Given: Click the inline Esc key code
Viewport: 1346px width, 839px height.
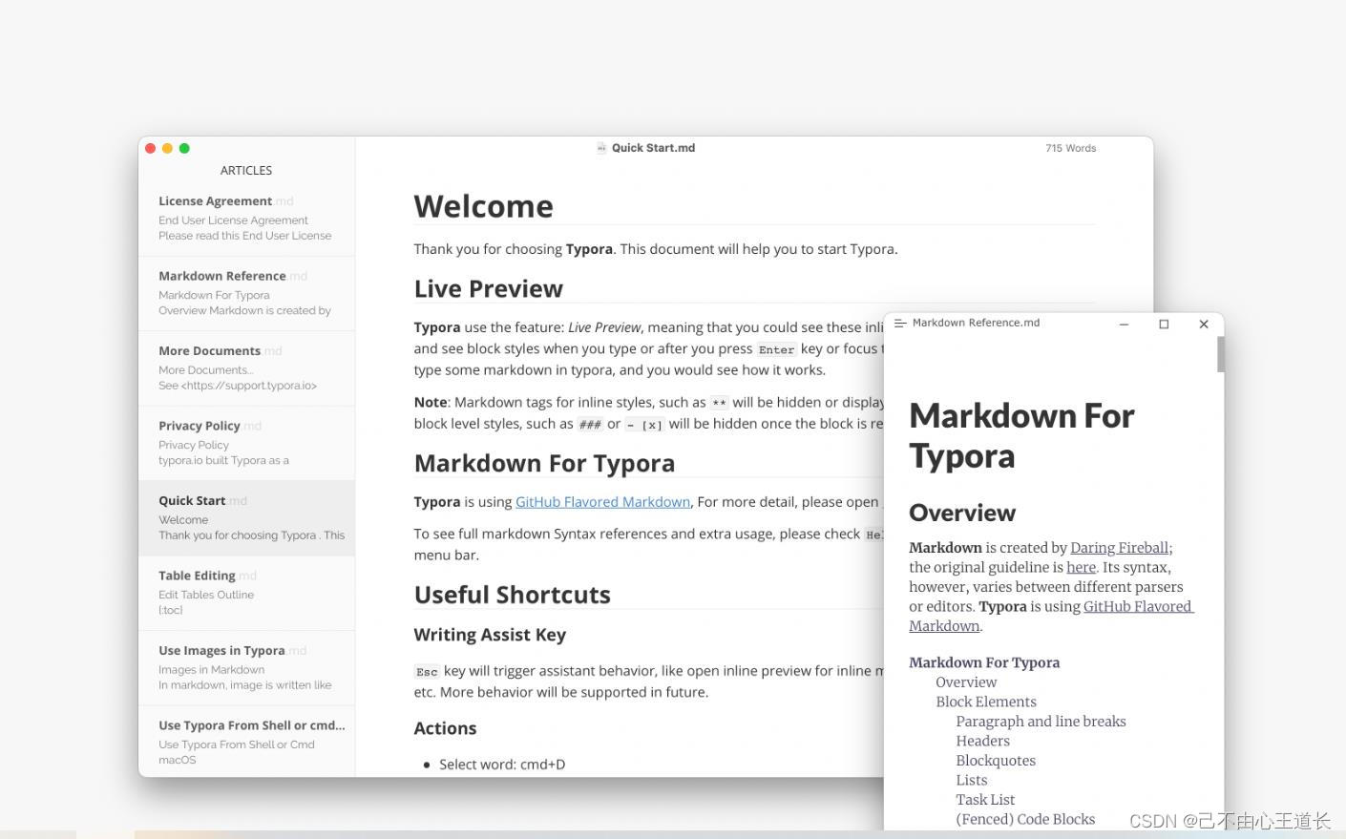Looking at the screenshot, I should pyautogui.click(x=427, y=672).
